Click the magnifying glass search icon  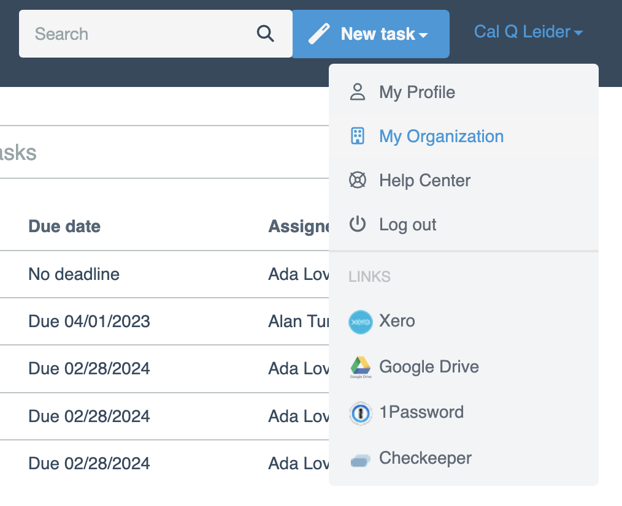(x=265, y=34)
